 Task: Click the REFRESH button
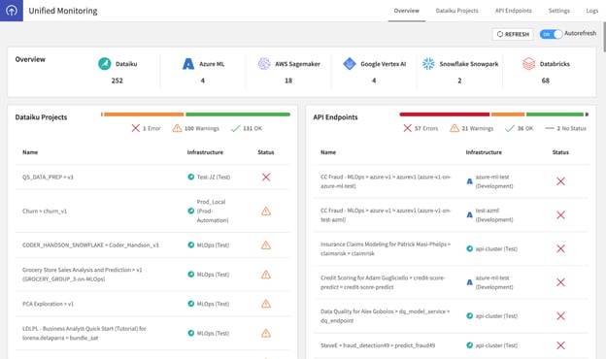pyautogui.click(x=513, y=34)
